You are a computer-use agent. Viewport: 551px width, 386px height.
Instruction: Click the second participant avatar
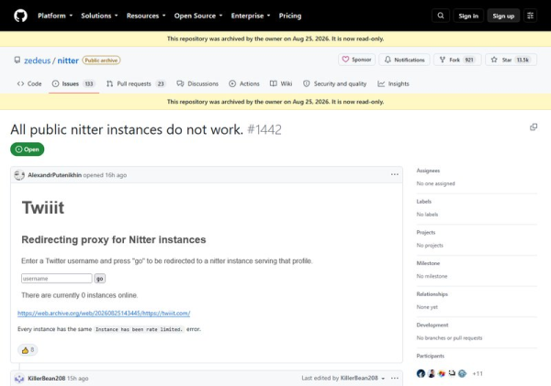coord(432,373)
